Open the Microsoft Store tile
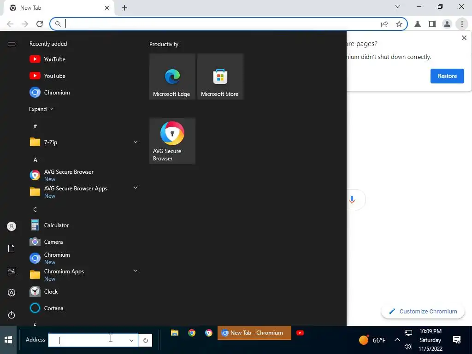472x354 pixels. 220,77
